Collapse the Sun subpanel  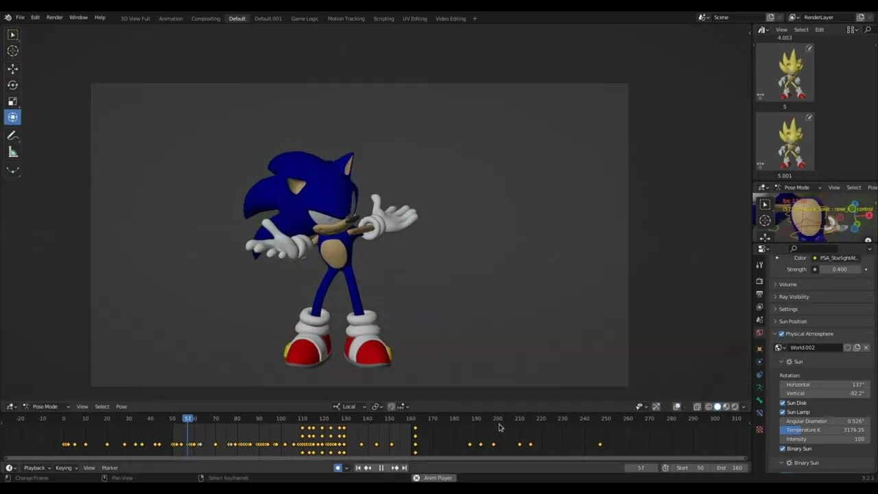click(x=782, y=362)
